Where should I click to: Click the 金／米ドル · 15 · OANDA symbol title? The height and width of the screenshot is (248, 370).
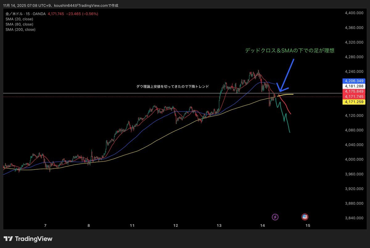(26, 14)
